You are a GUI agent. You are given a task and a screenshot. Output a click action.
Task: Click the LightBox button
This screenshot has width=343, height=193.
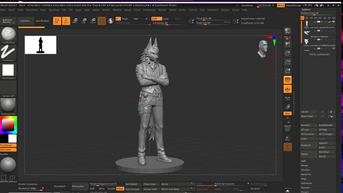25,21
